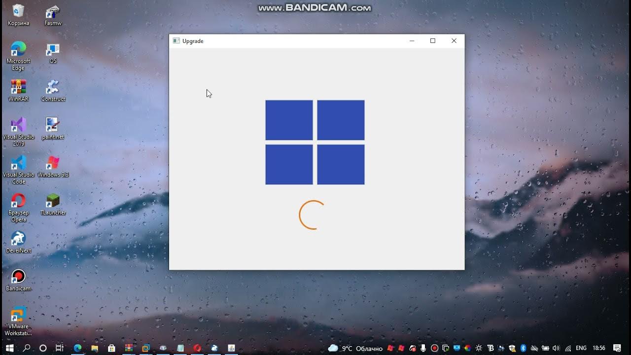The image size is (631, 355).
Task: Click the Bandicam record tray icon
Action: pos(434,348)
